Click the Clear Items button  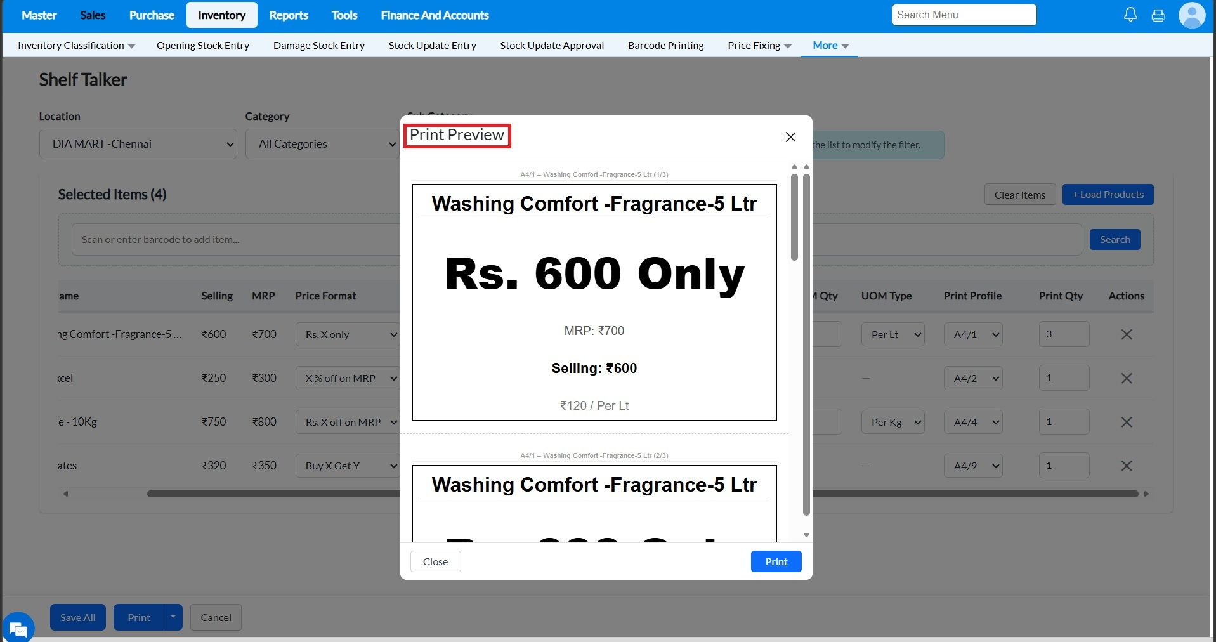click(x=1020, y=195)
